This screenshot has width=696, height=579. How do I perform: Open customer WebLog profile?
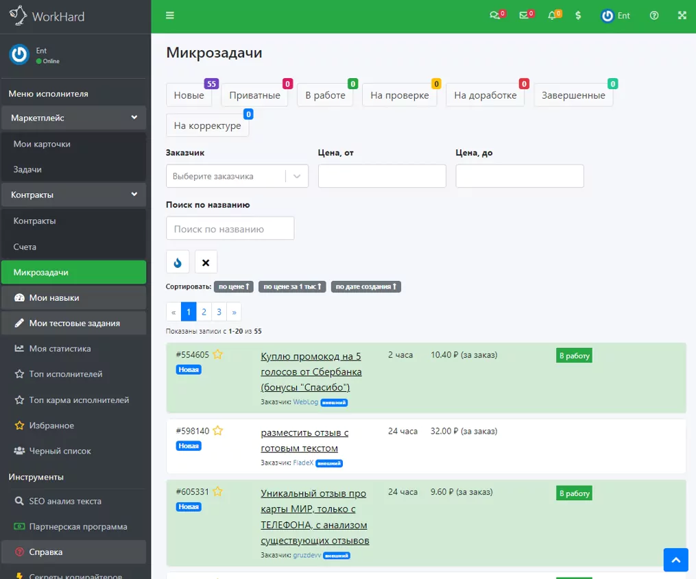click(x=305, y=402)
